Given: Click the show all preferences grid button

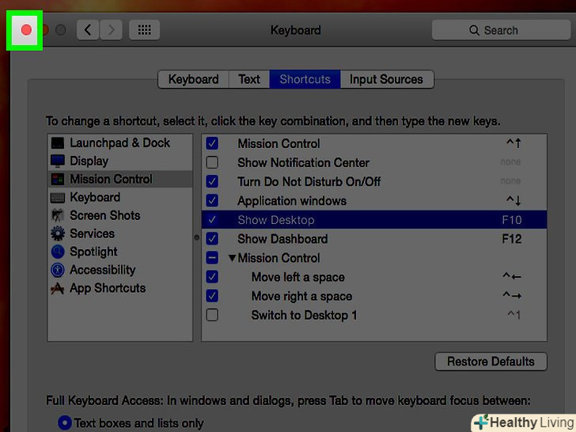Looking at the screenshot, I should click(144, 30).
